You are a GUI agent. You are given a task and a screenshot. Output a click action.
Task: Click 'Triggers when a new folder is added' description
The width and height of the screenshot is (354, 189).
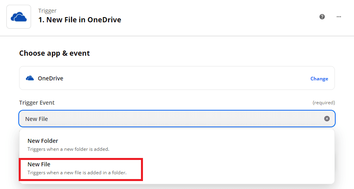pos(68,149)
